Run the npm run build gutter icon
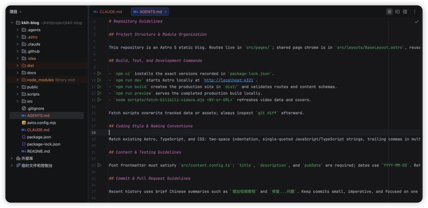 coord(99,87)
